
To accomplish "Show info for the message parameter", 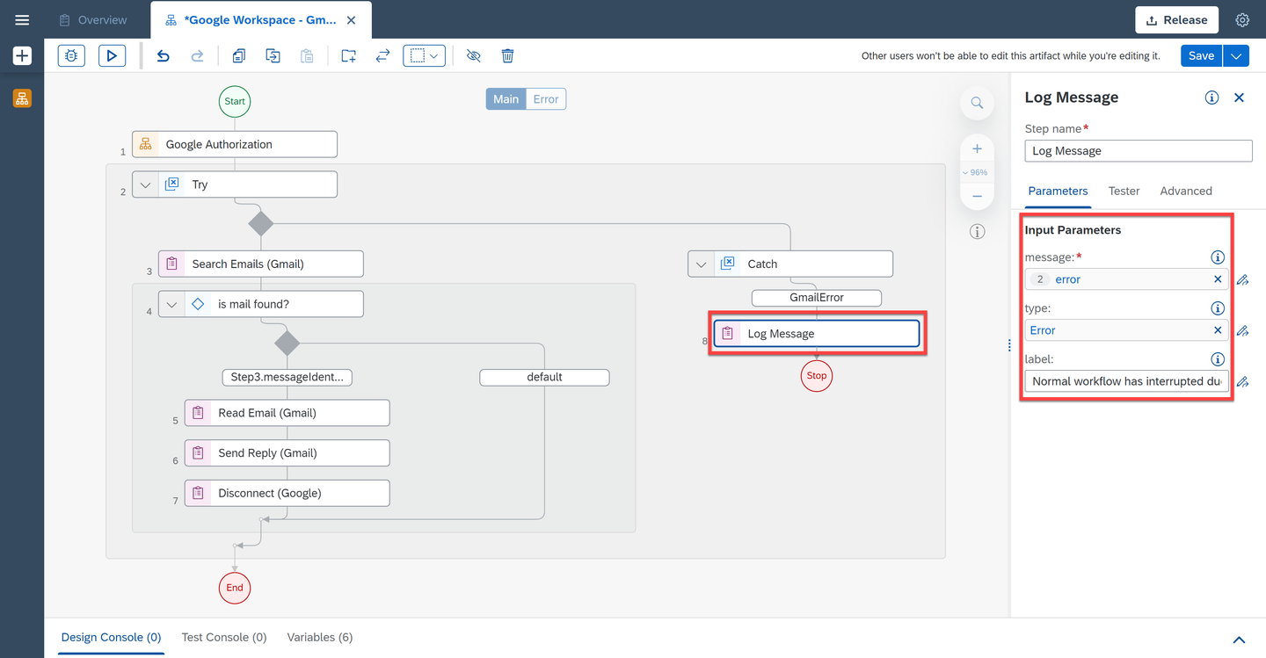I will (1218, 257).
